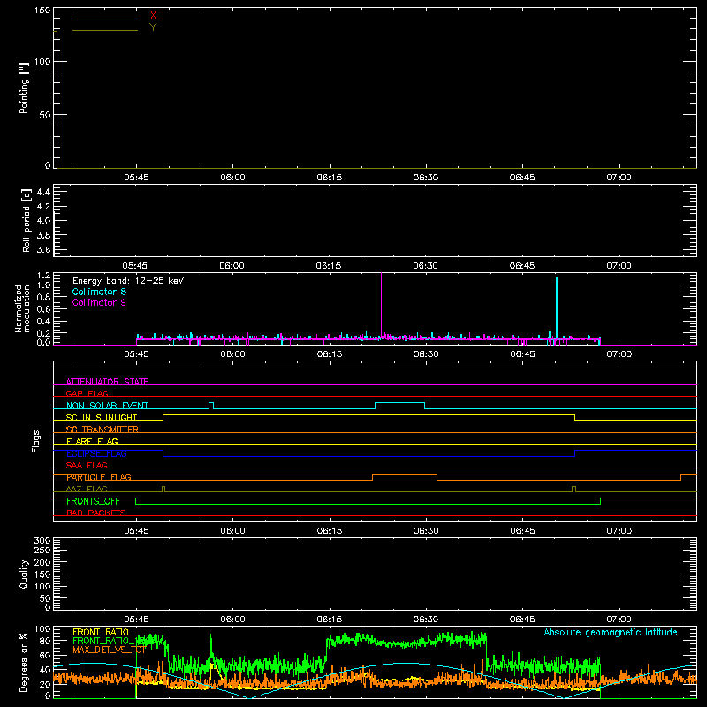Click the 'Degrees or %' axis title
Image resolution: width=707 pixels, height=707 pixels.
(x=23, y=662)
